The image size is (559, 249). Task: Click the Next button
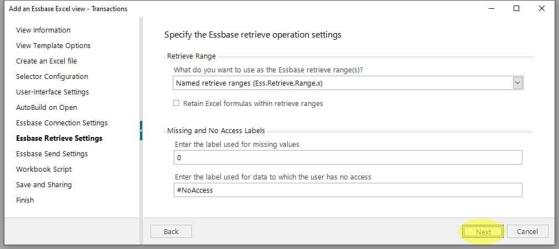tap(483, 231)
